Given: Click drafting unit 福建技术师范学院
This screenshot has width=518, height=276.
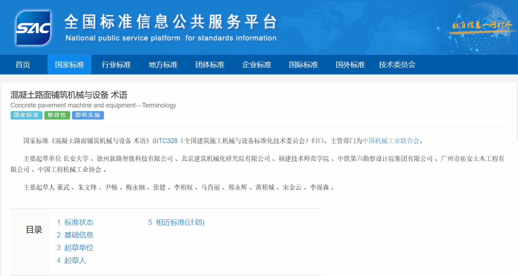Looking at the screenshot, I should [x=304, y=159].
